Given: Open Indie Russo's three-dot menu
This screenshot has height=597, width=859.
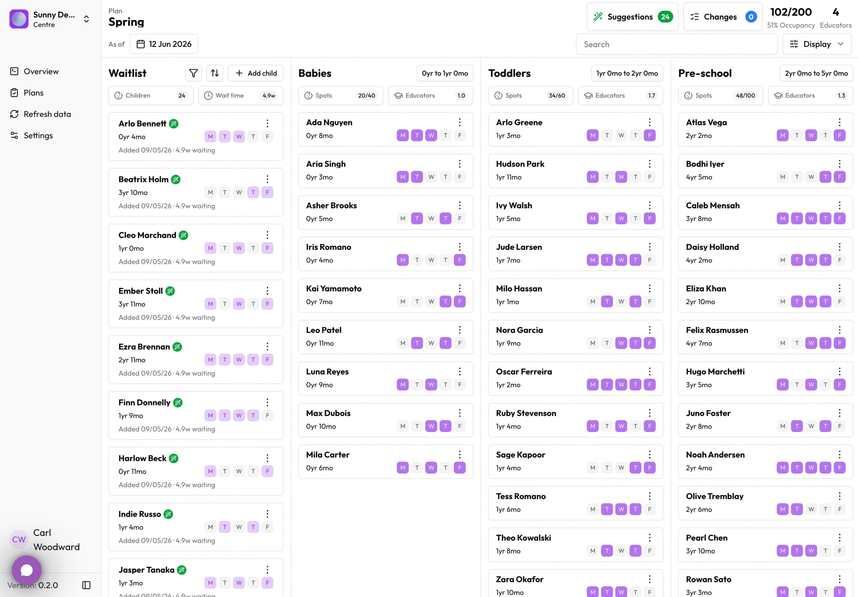Looking at the screenshot, I should (x=267, y=514).
